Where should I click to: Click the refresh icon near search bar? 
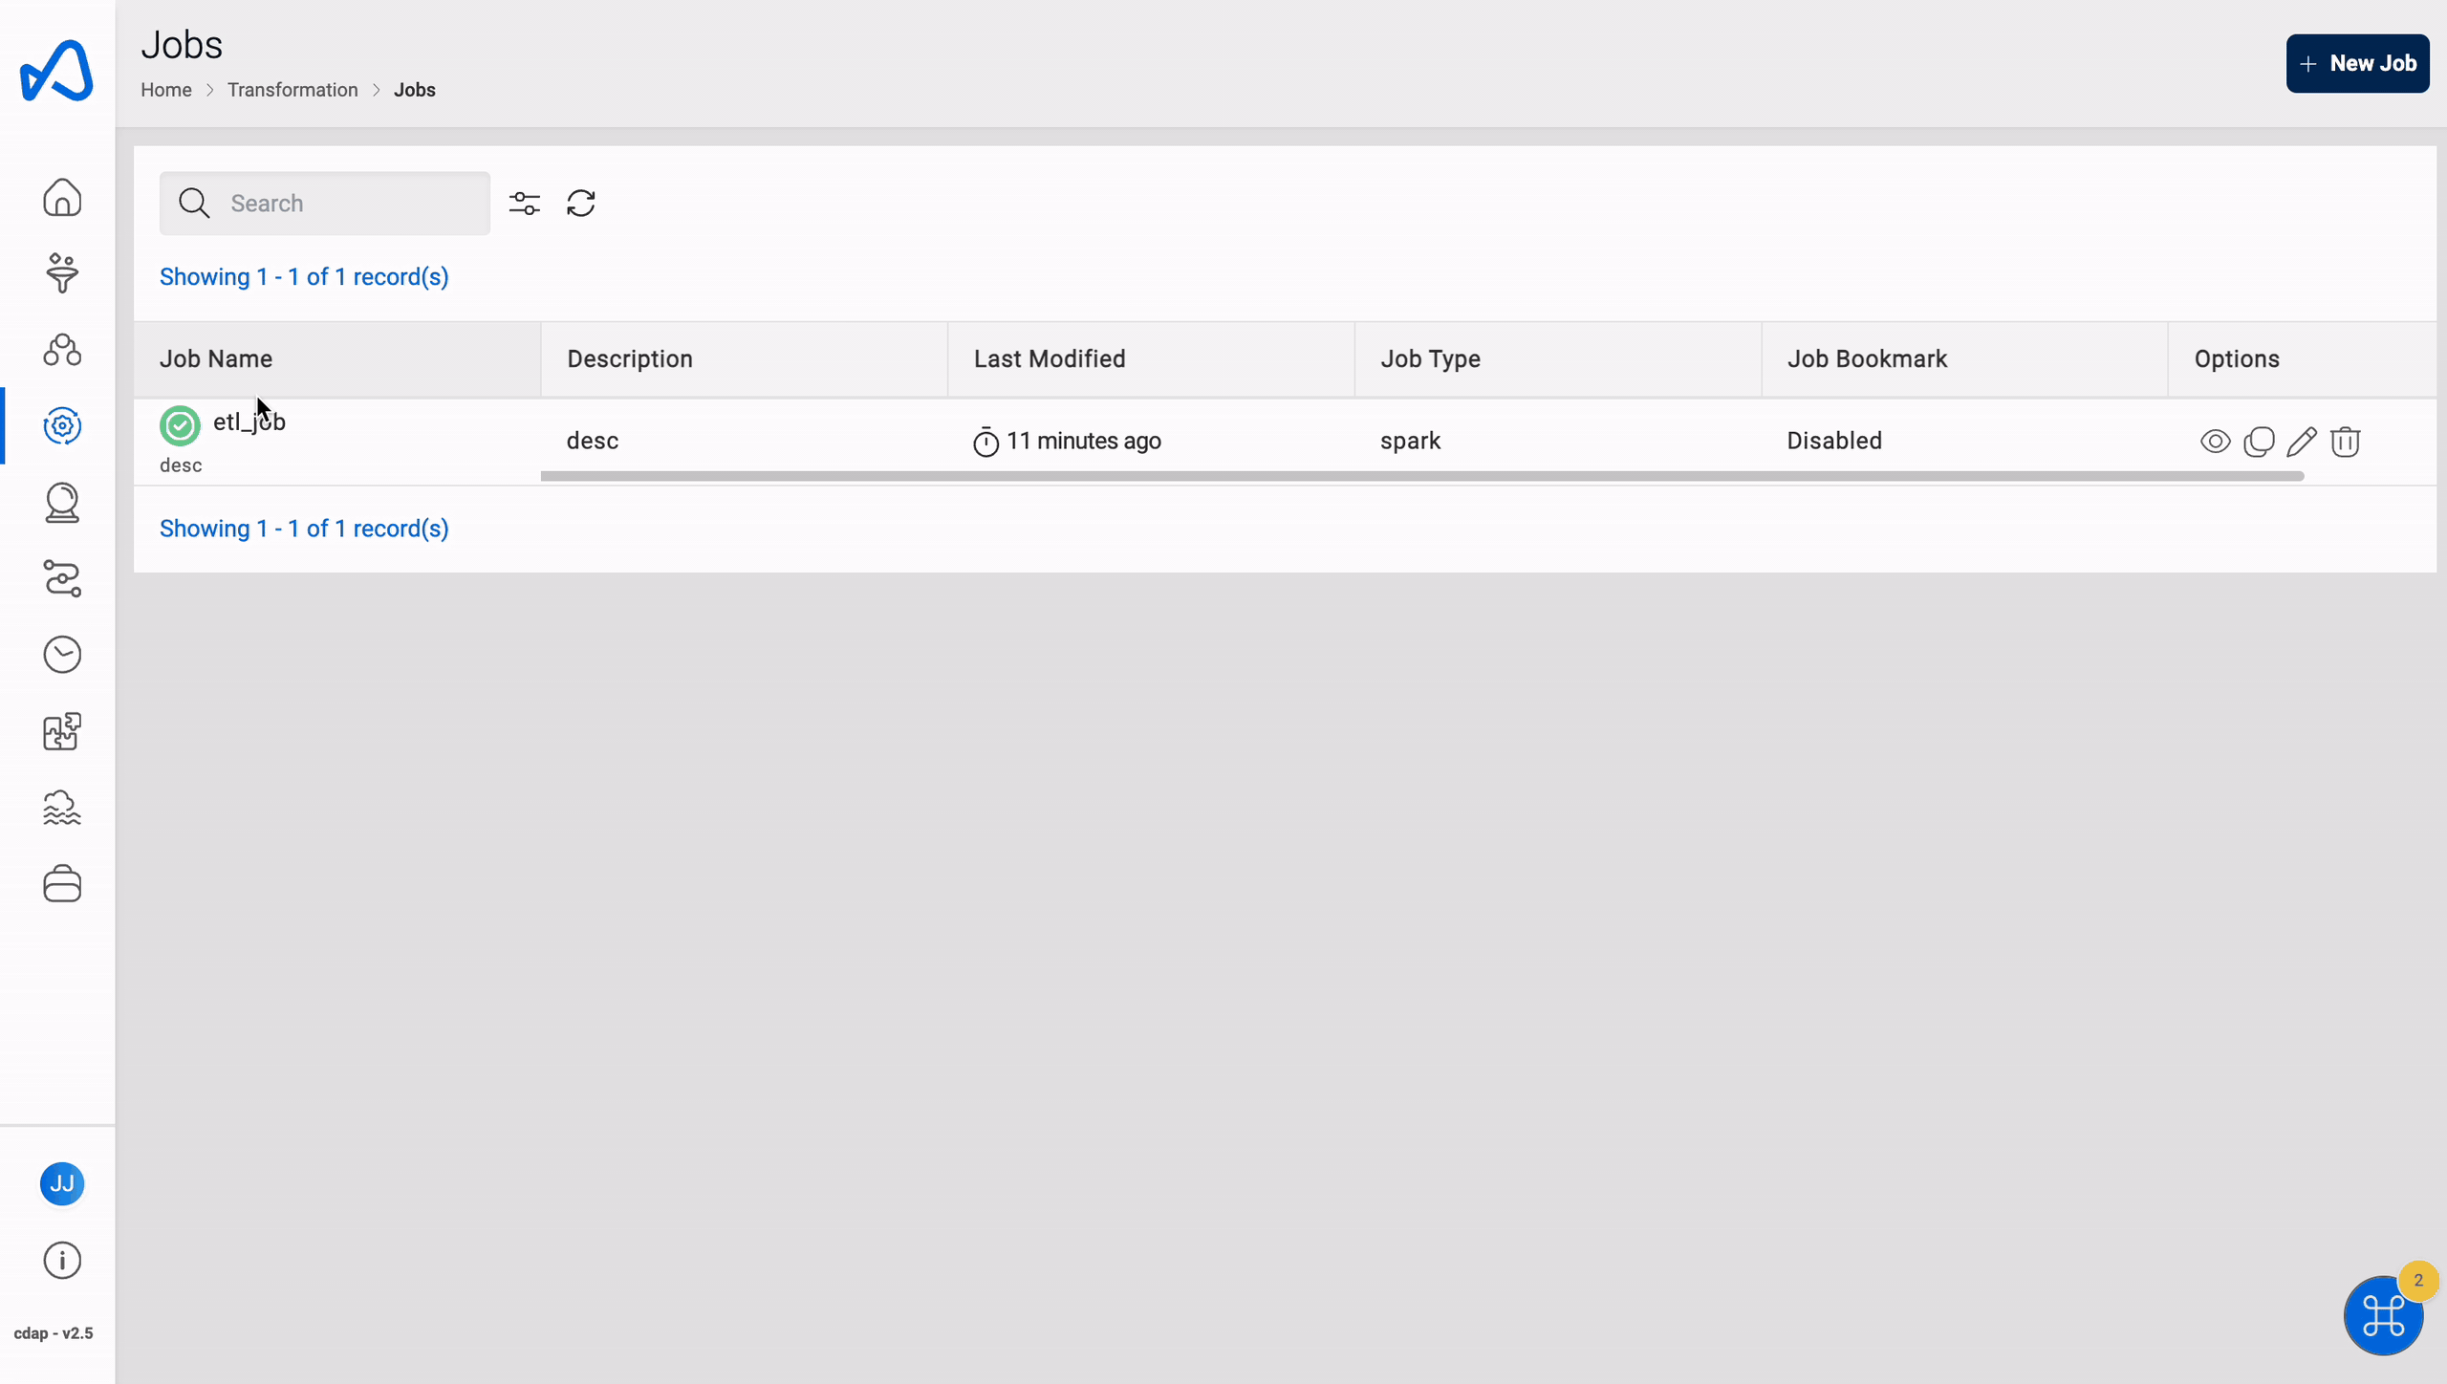(580, 204)
